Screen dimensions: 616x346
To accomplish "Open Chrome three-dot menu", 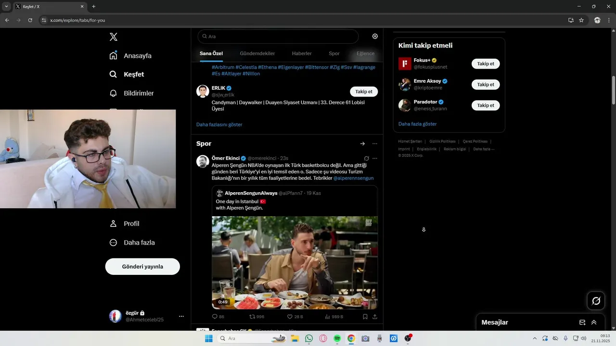I will point(609,20).
